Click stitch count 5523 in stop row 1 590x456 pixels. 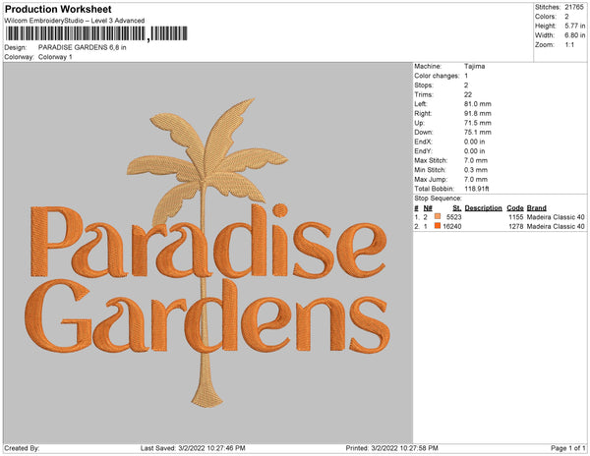coord(453,217)
